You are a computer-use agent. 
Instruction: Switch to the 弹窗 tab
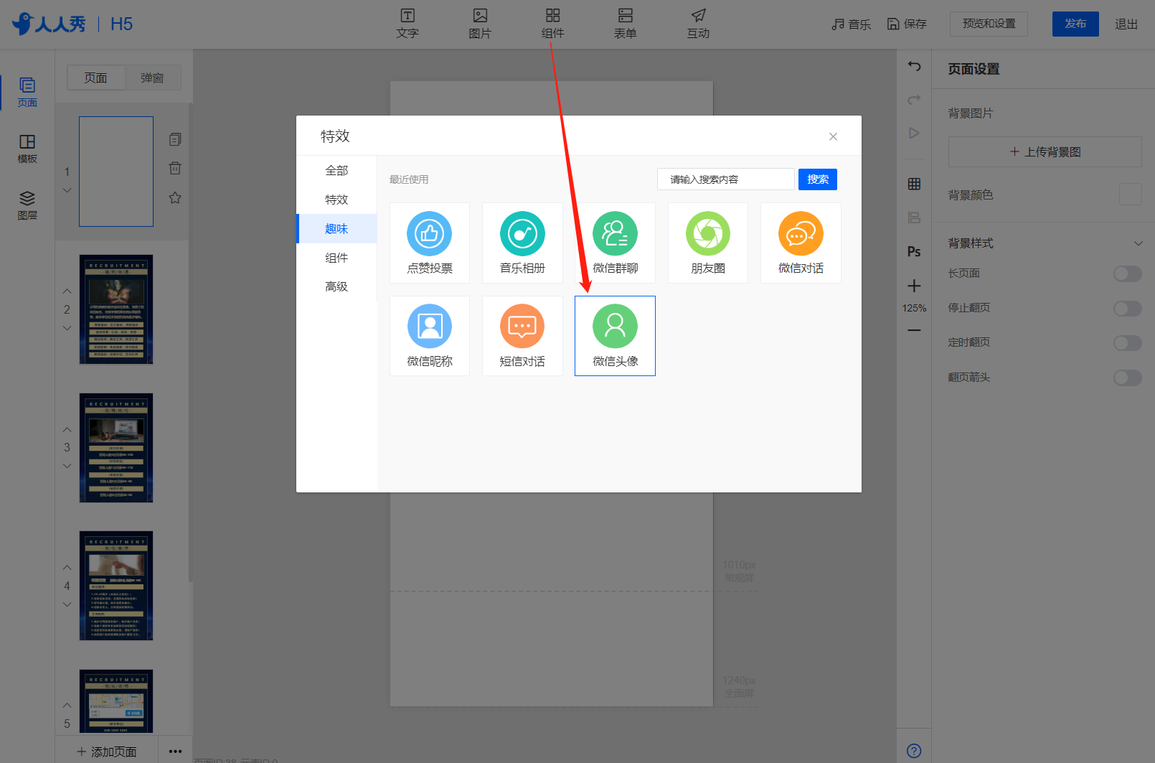coord(152,78)
